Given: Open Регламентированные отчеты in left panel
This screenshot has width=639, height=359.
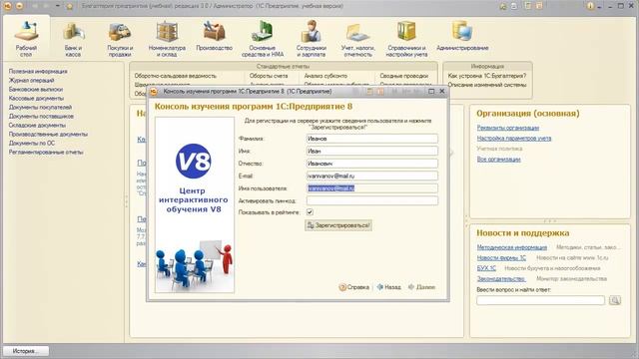Looking at the screenshot, I should pos(46,152).
